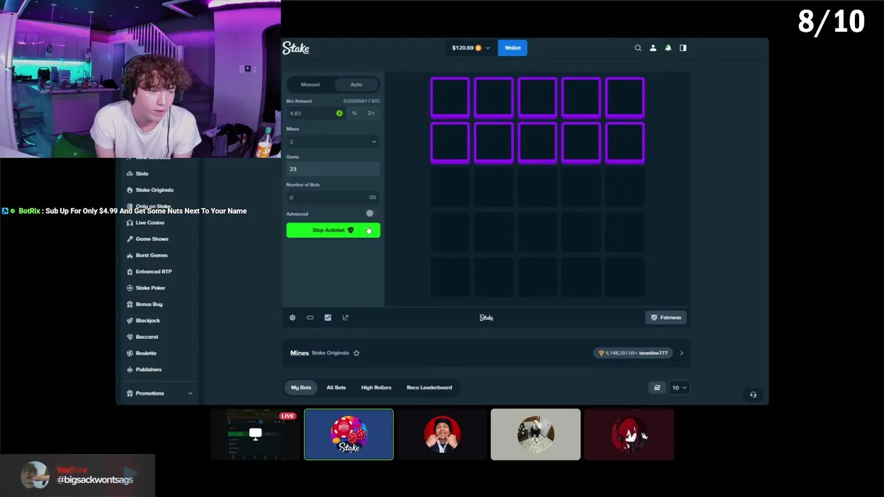Switch to Manual betting mode

(310, 84)
